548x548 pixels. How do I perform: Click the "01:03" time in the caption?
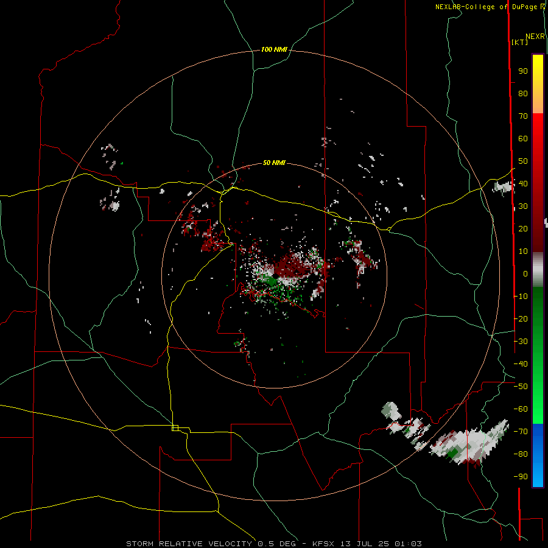[408, 544]
